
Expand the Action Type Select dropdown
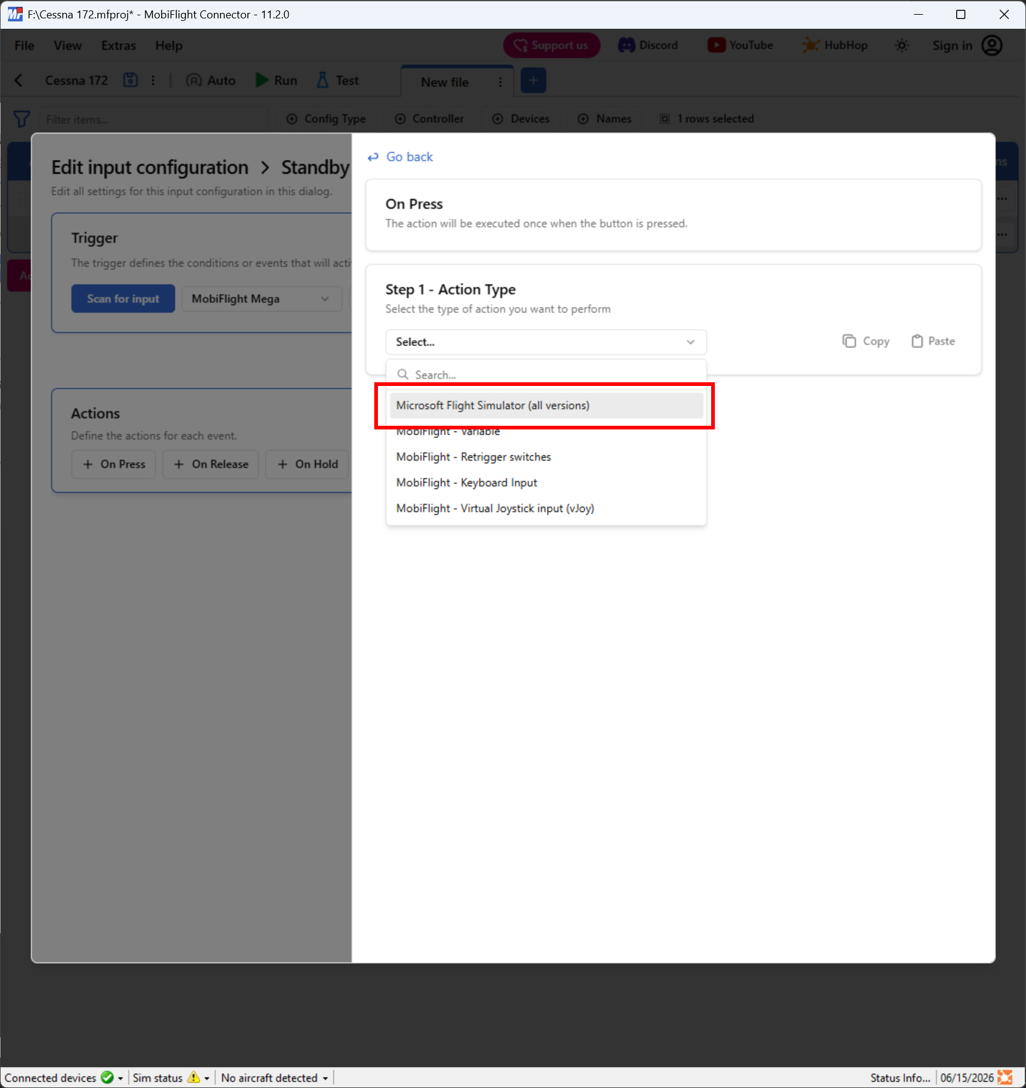click(x=546, y=342)
